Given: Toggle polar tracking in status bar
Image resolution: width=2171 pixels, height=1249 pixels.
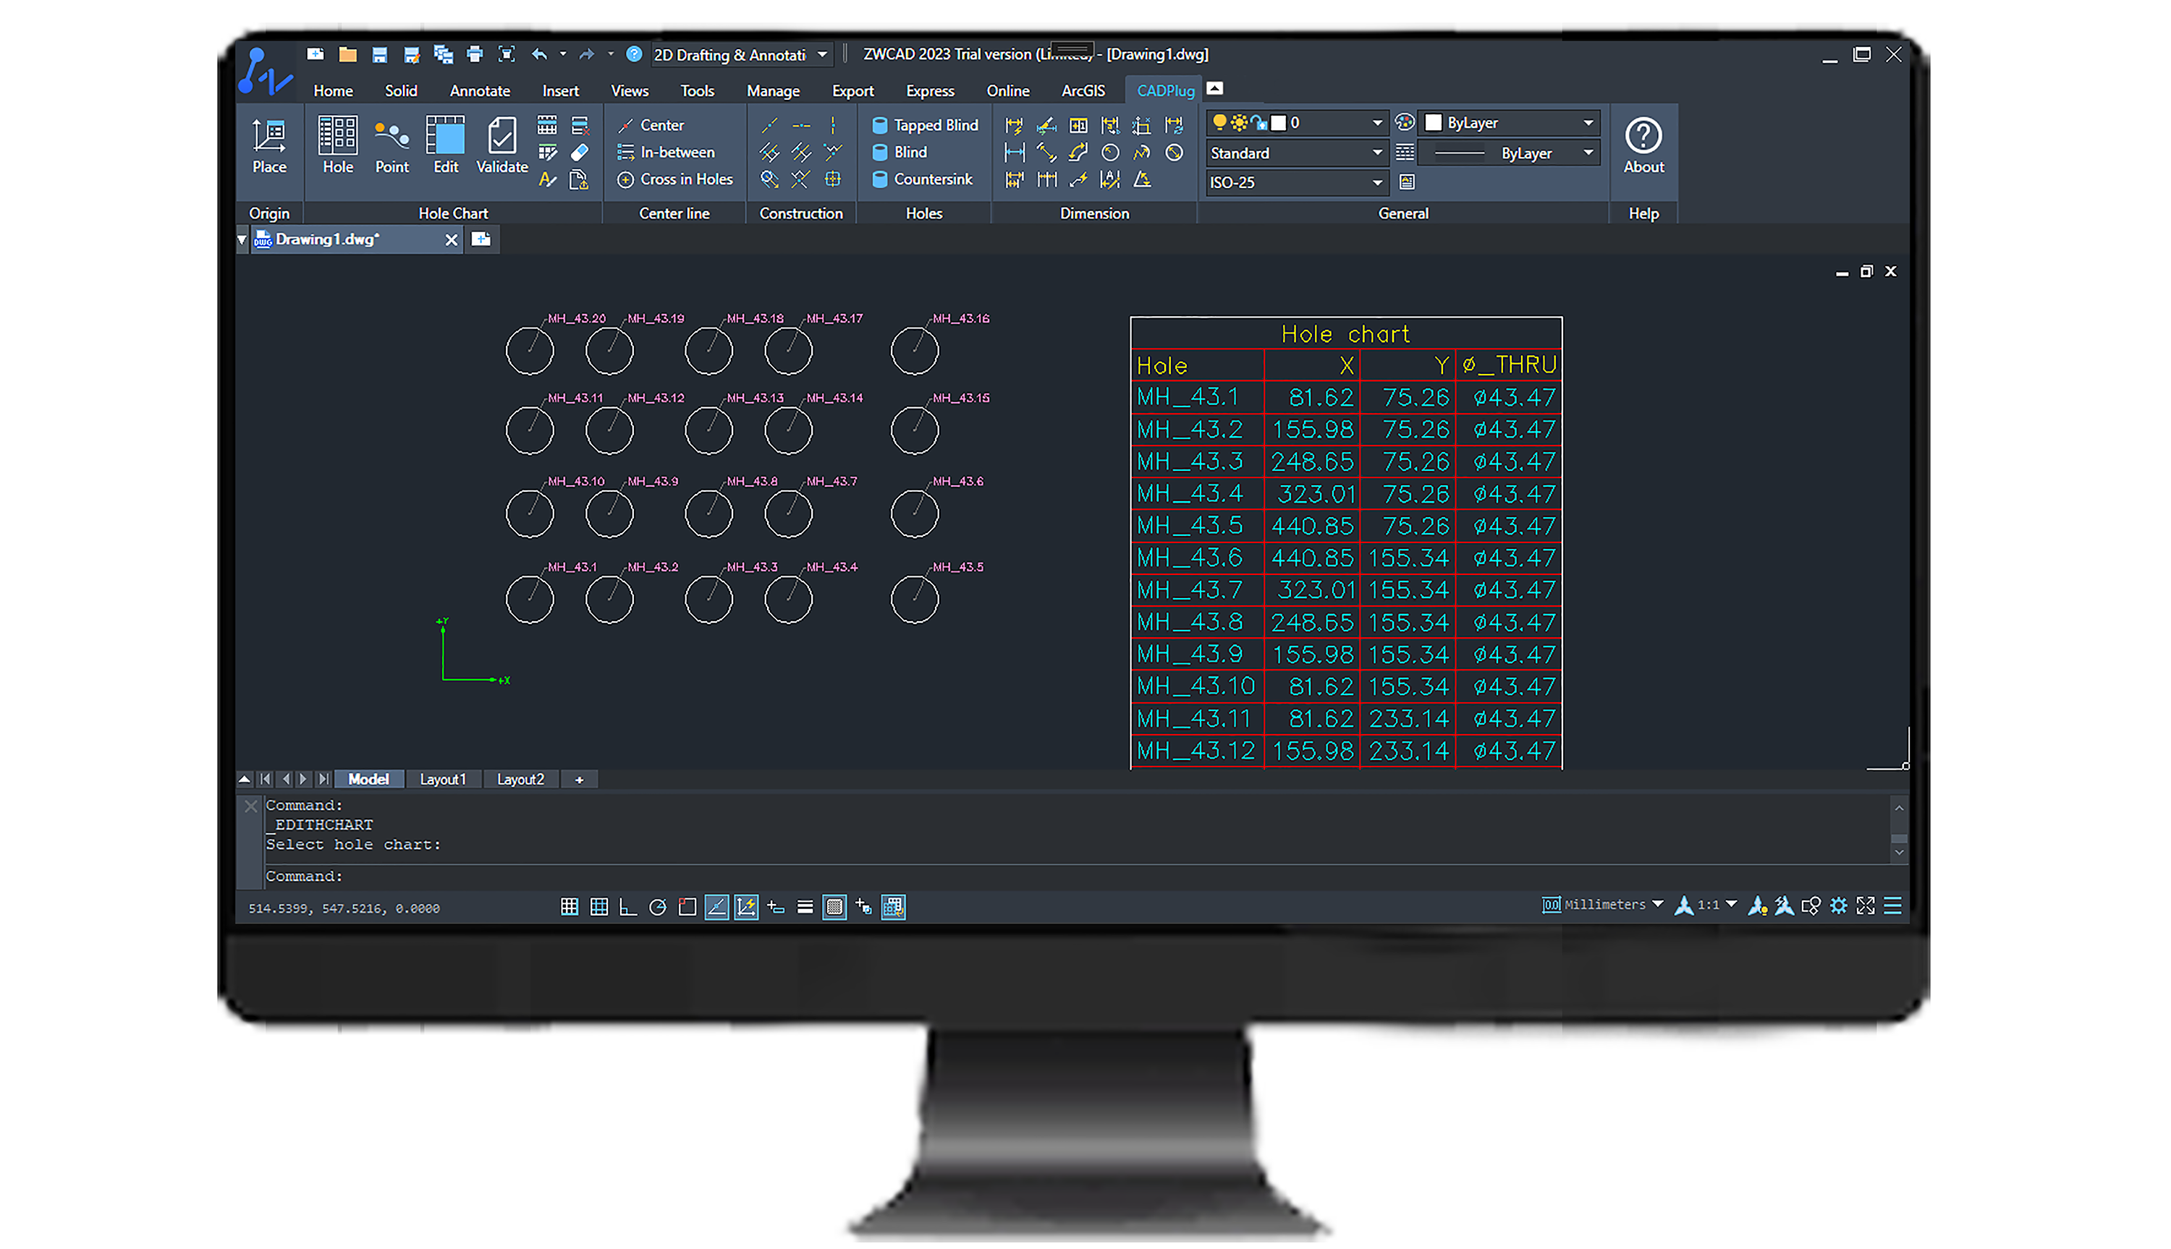Looking at the screenshot, I should [x=657, y=907].
